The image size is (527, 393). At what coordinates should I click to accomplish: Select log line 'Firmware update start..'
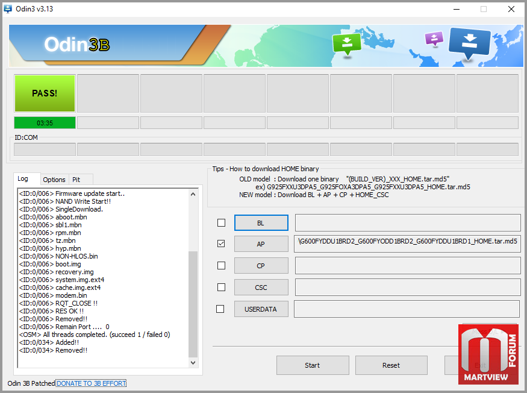click(72, 193)
